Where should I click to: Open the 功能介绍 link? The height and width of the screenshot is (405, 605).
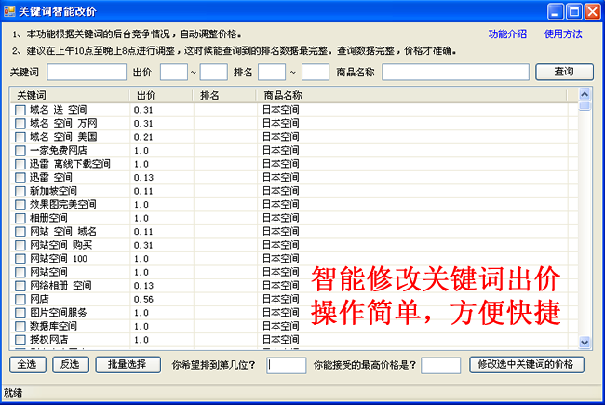point(507,34)
